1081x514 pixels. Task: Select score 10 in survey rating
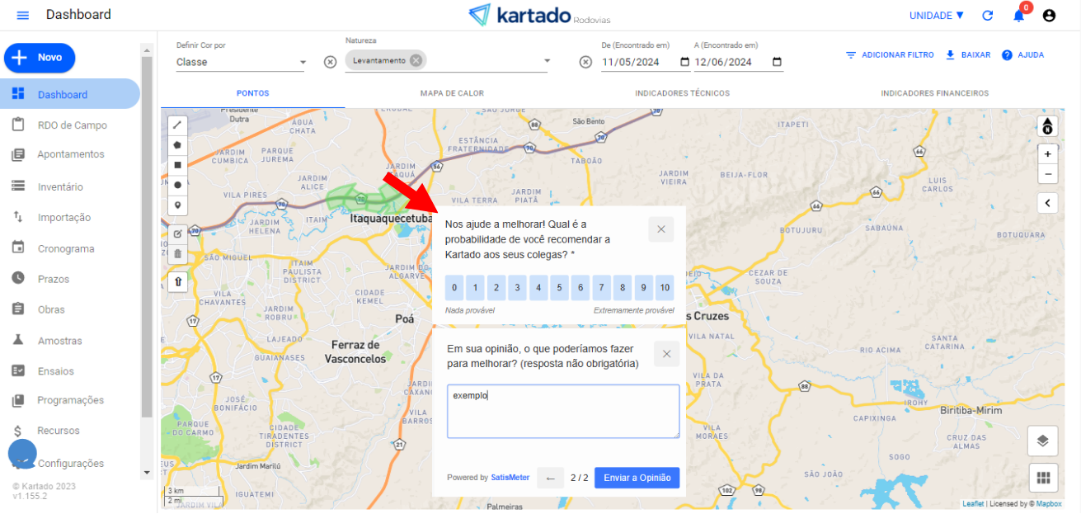click(665, 288)
